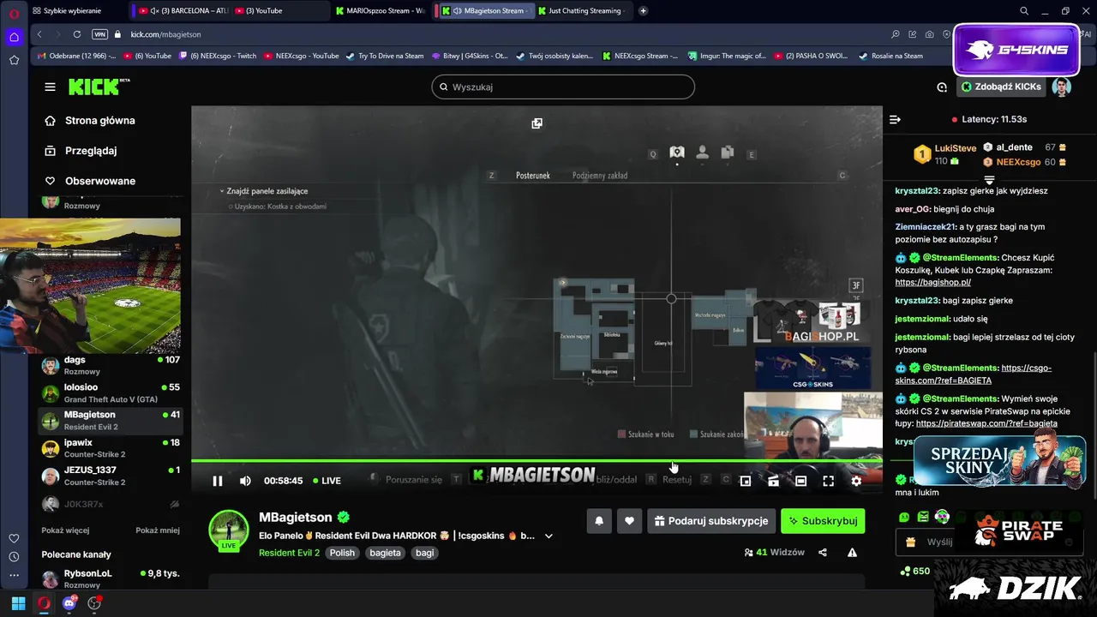This screenshot has height=617, width=1097.
Task: Open pirateswap.com referral link in chat
Action: [986, 423]
